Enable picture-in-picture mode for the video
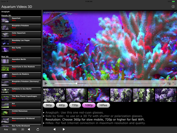177x133 pixels. pos(169,83)
